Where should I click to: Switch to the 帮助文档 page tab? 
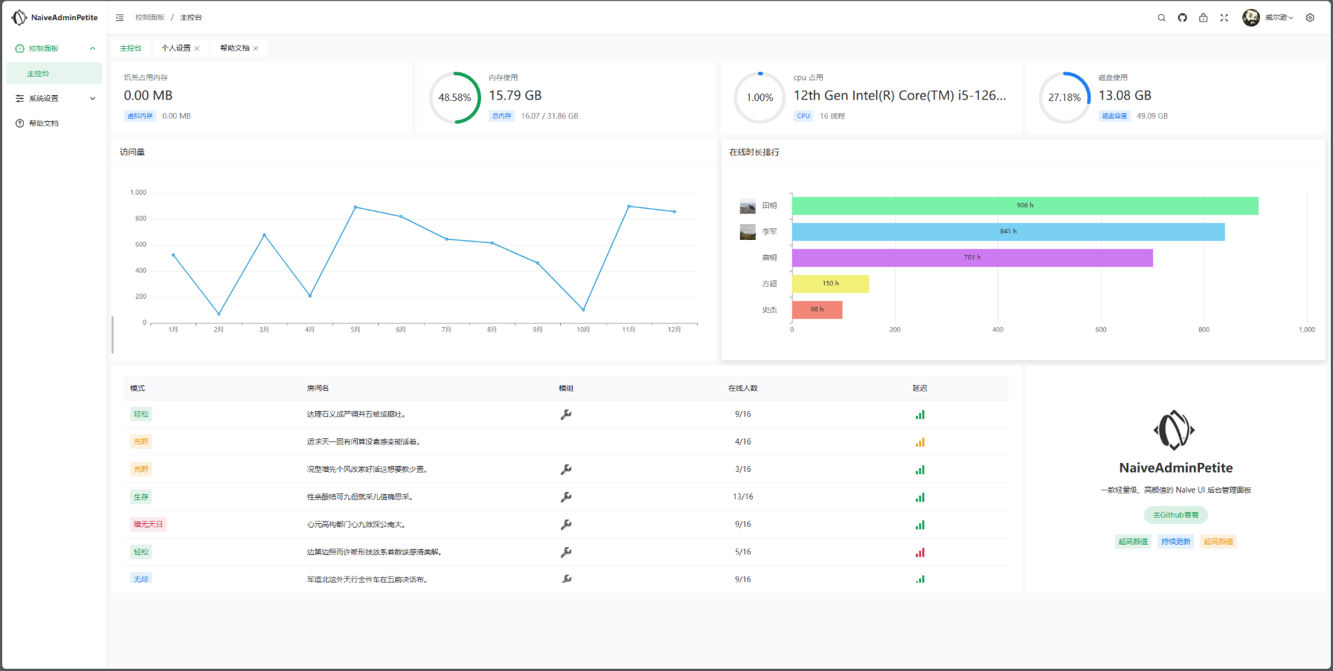pos(235,48)
